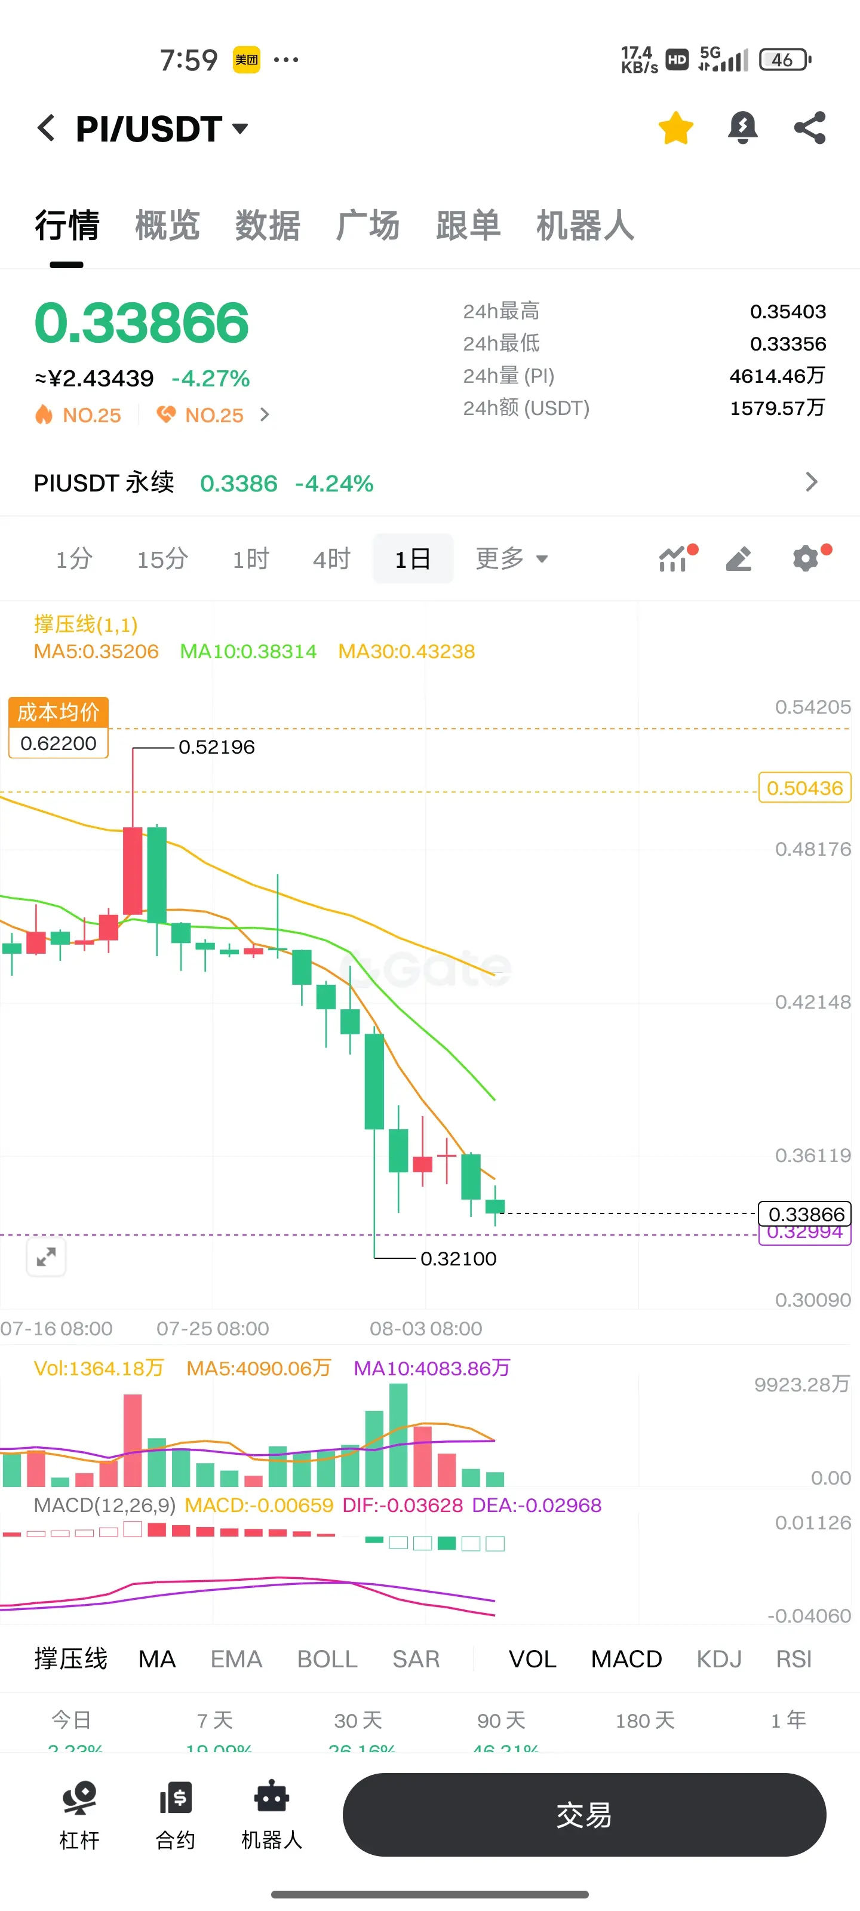
Task: Open the PI/USDT pair selector dropdown
Action: (x=162, y=129)
